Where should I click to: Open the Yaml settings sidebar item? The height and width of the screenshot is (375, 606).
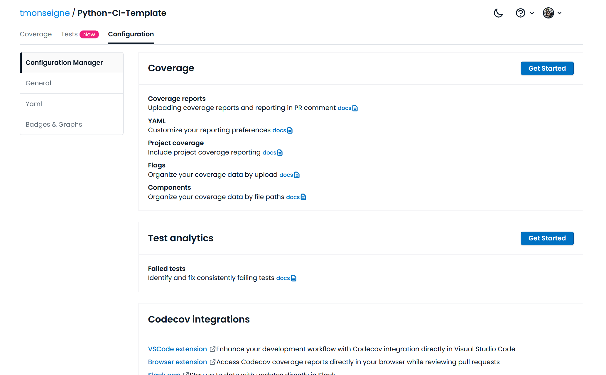[x=34, y=104]
